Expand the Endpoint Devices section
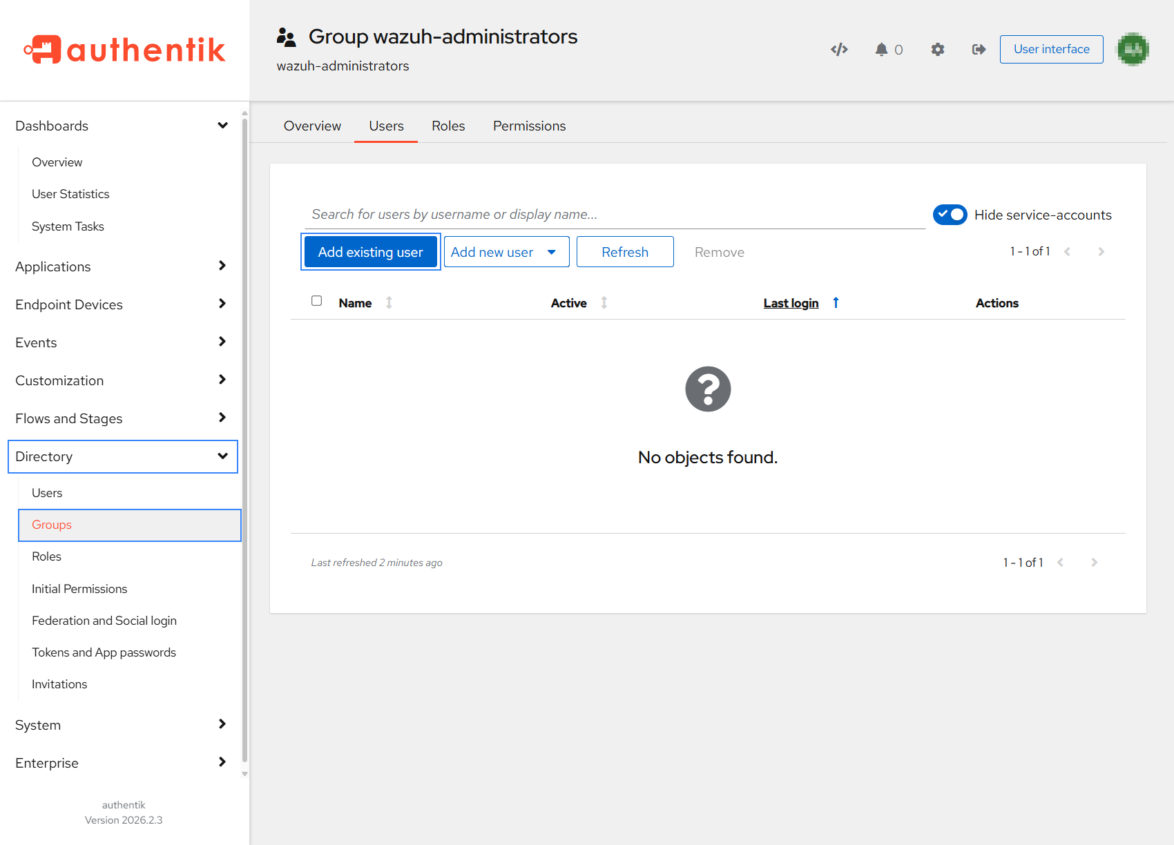 click(x=122, y=304)
